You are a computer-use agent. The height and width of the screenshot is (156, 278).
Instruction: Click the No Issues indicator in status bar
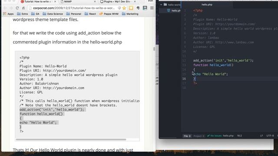[x=214, y=136]
